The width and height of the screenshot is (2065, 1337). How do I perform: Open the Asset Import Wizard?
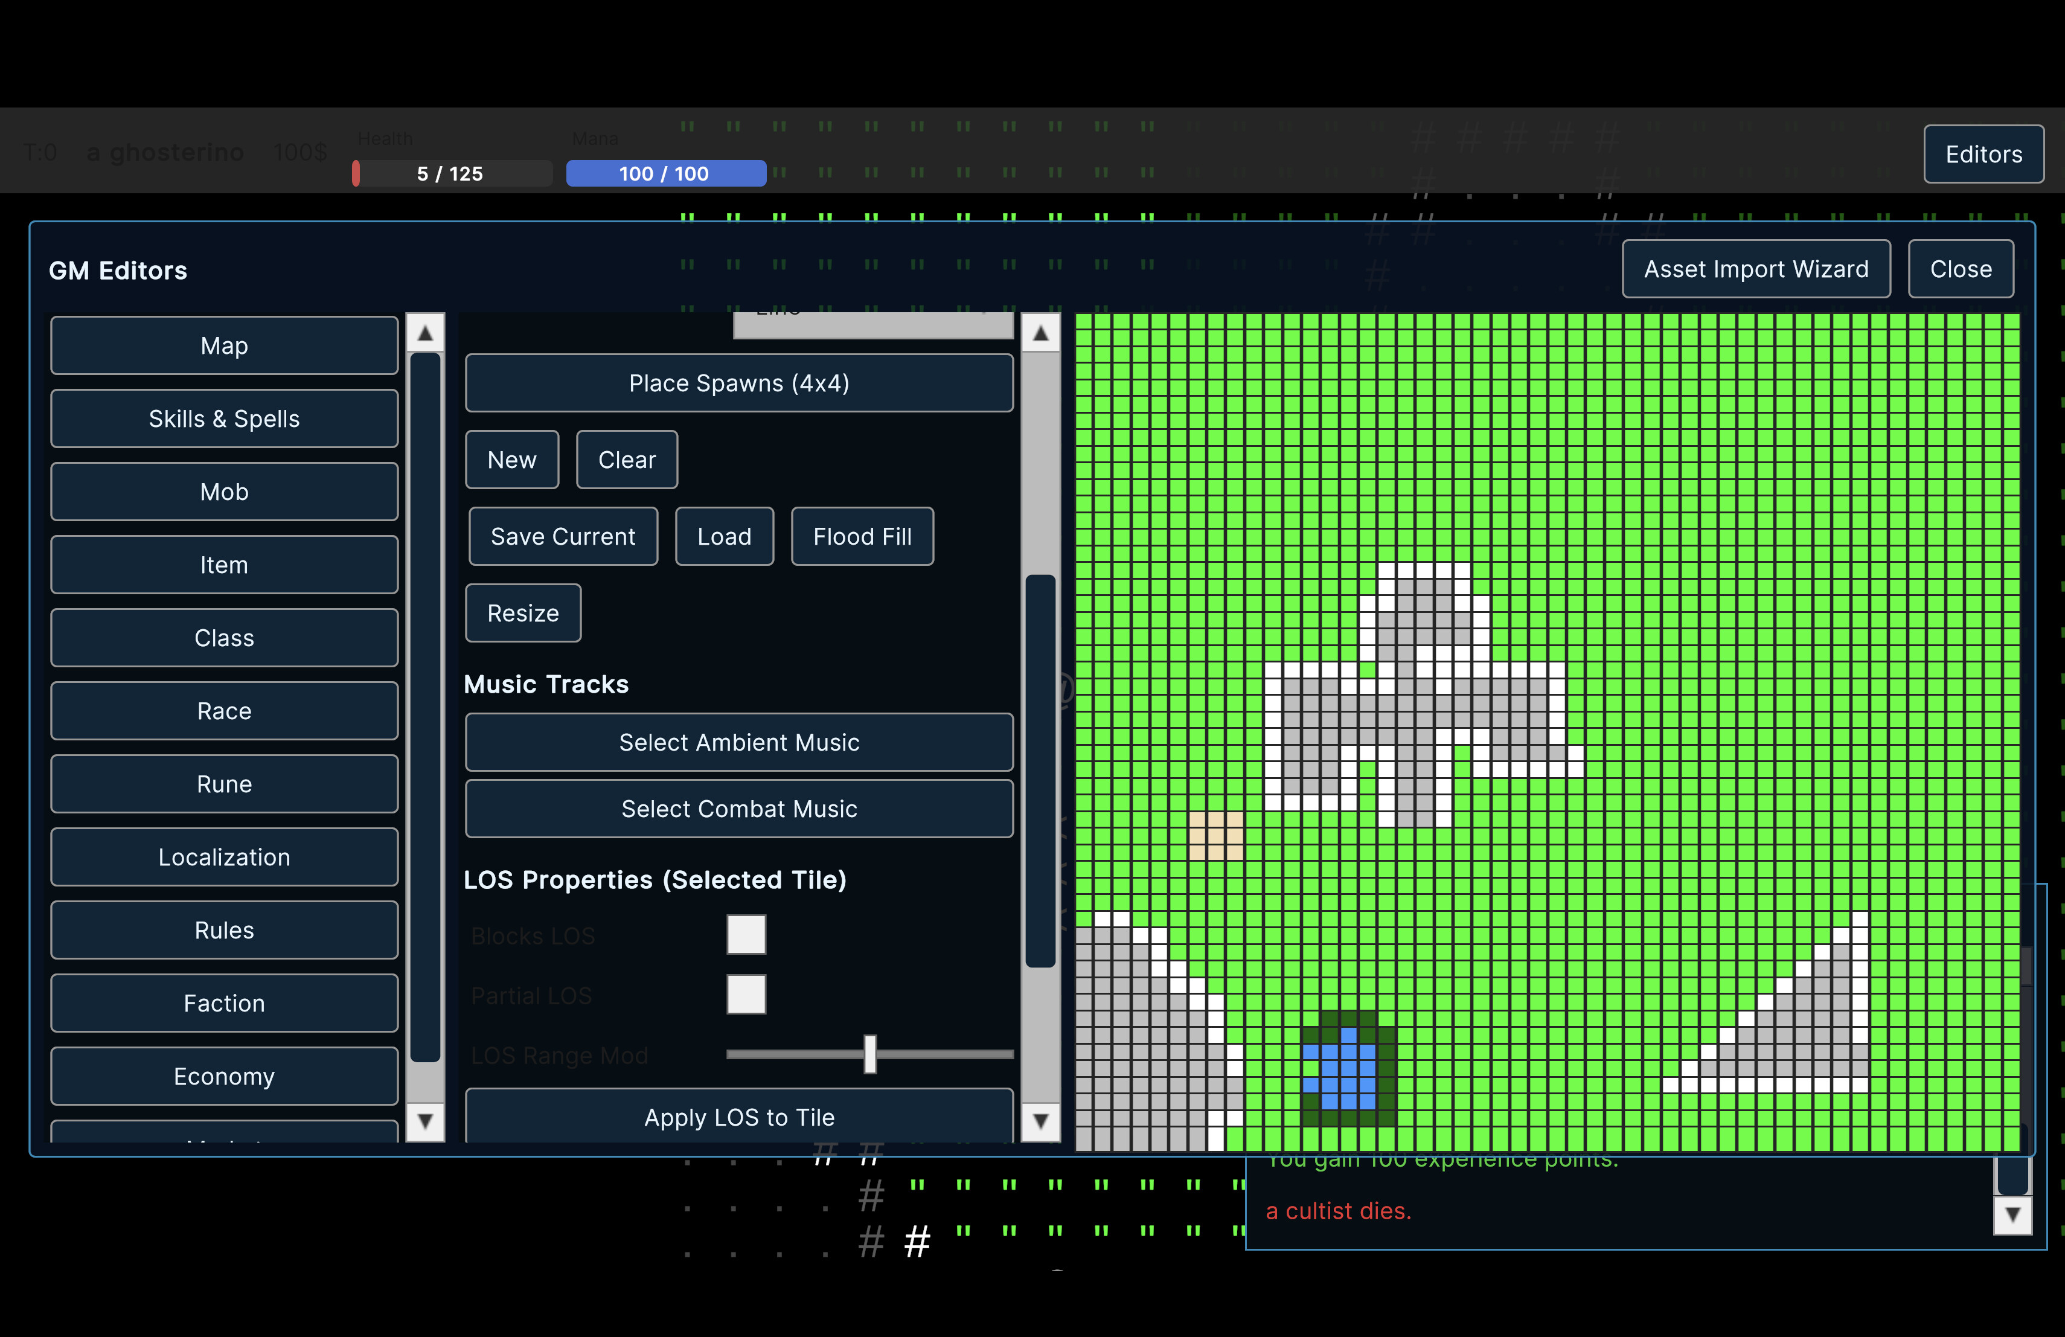tap(1755, 269)
